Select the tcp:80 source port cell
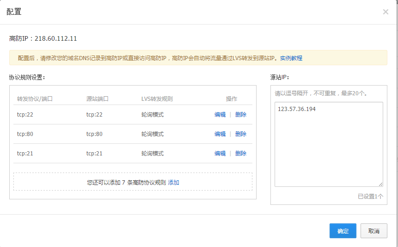This screenshot has width=398, height=247. pyautogui.click(x=94, y=134)
